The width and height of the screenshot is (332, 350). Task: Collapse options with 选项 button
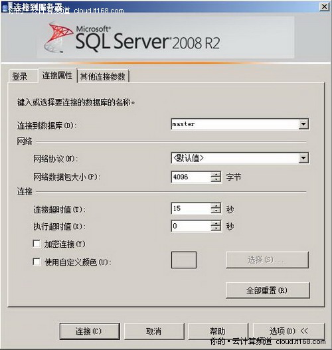click(288, 331)
